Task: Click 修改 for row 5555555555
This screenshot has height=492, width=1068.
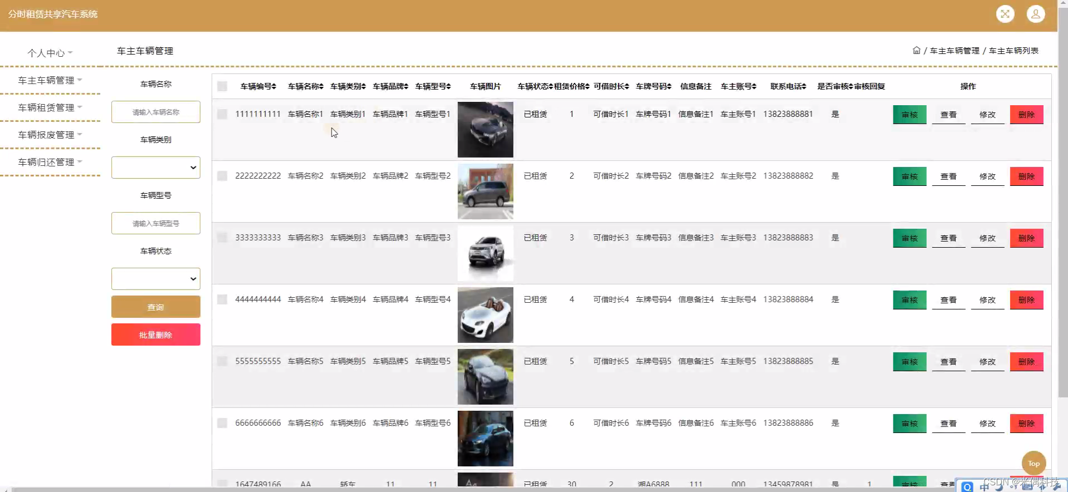Action: tap(987, 362)
